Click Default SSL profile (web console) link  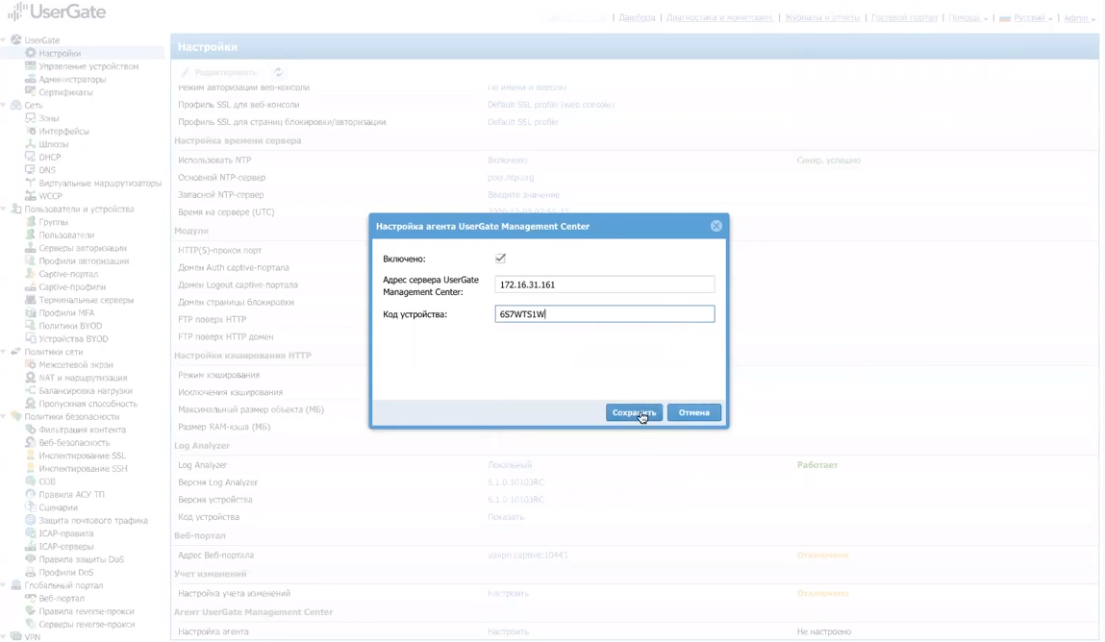(551, 104)
